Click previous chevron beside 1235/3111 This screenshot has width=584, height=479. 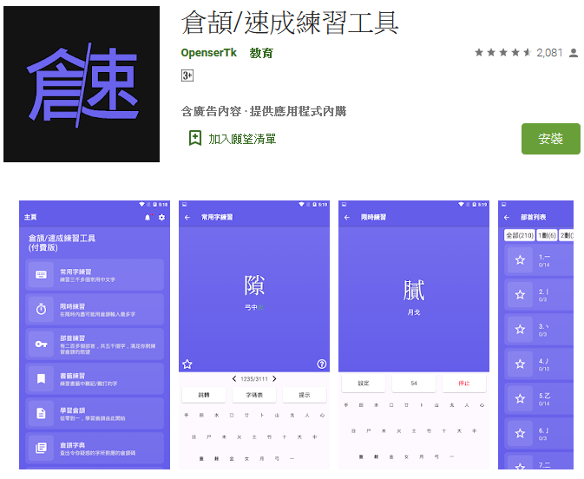pos(234,379)
